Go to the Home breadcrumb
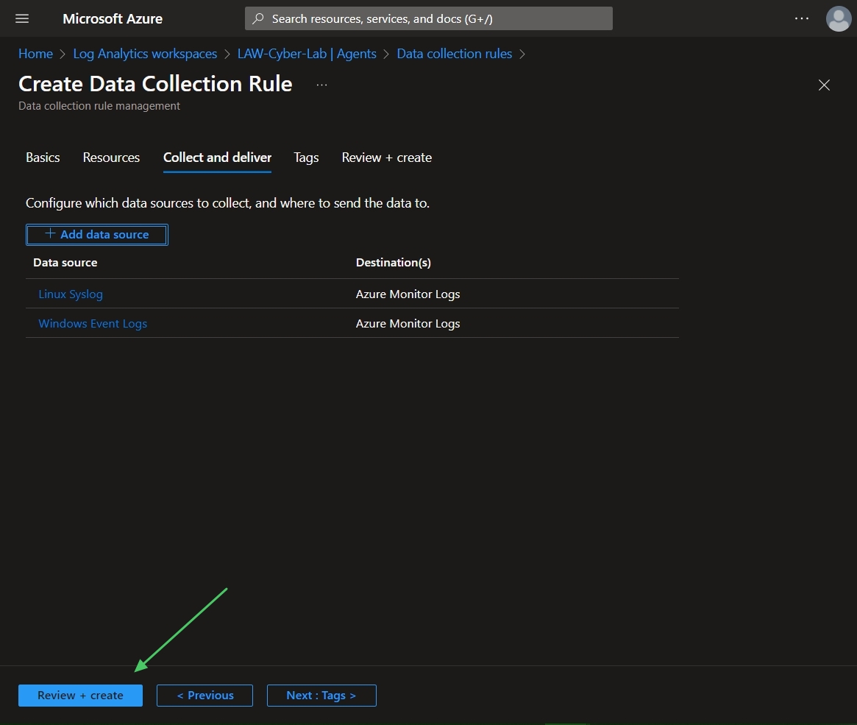Screen dimensions: 857x725 pos(35,54)
